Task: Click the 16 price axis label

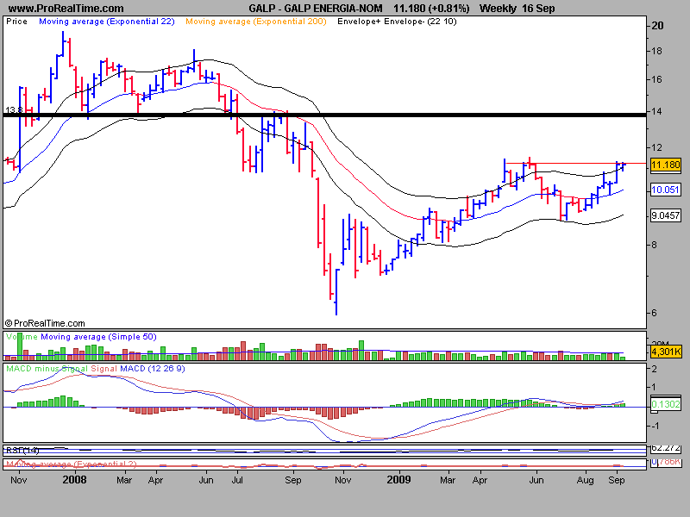Action: tap(656, 79)
